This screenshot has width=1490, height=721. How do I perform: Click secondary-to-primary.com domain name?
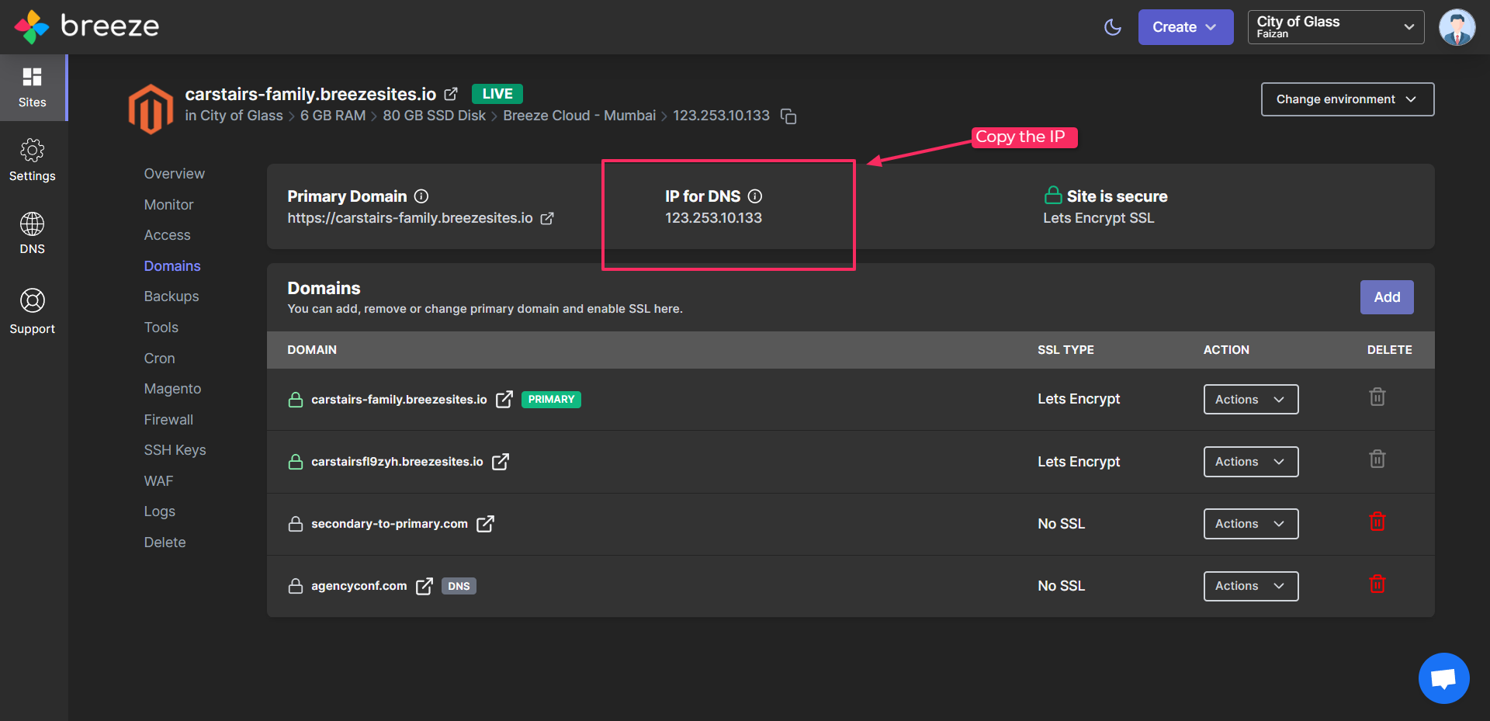[390, 524]
